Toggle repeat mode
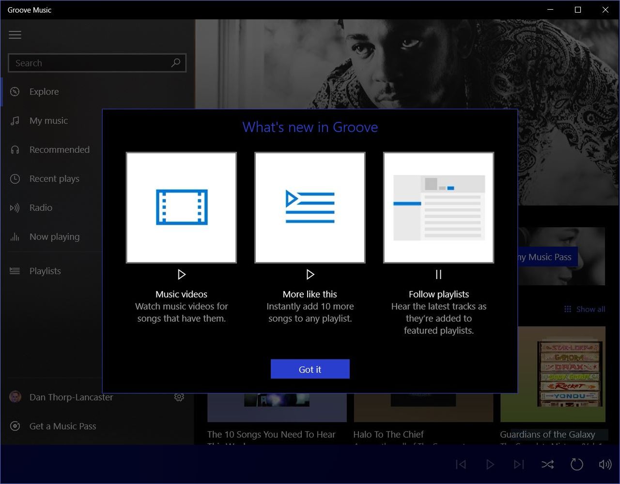 pyautogui.click(x=576, y=465)
